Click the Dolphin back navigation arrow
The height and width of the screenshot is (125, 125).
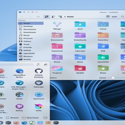click(22, 17)
